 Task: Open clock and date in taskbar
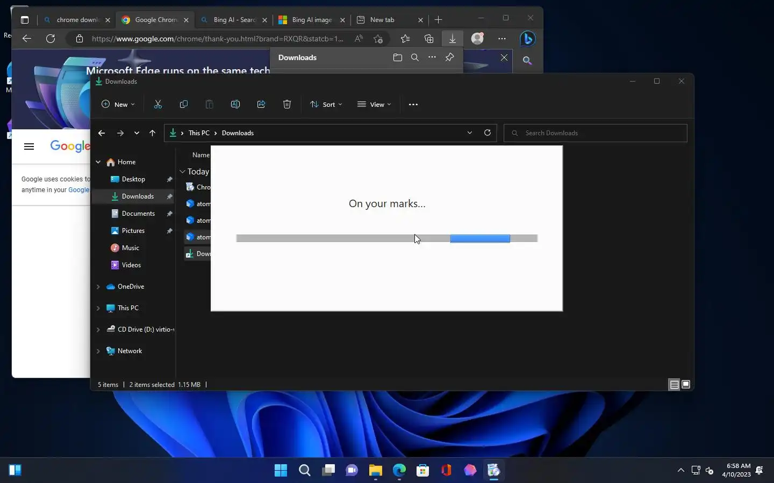pyautogui.click(x=736, y=471)
